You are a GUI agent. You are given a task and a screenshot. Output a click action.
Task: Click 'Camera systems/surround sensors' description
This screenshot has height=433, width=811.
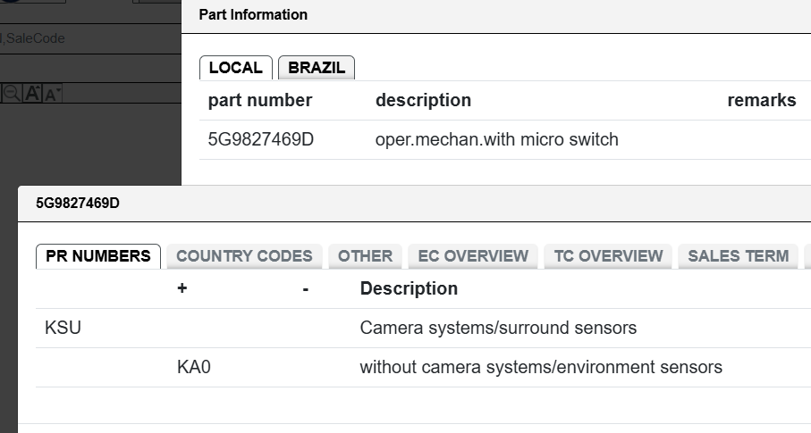coord(498,329)
